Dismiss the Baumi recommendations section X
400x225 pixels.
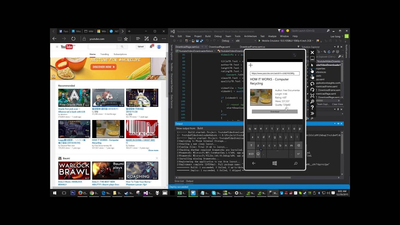click(157, 158)
